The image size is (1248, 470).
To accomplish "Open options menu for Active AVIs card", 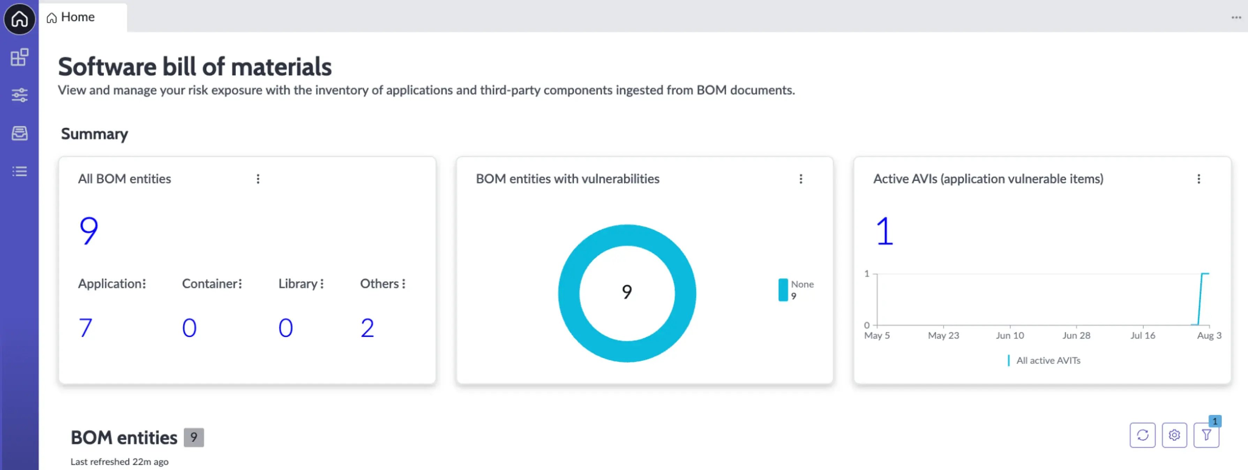I will (1198, 179).
